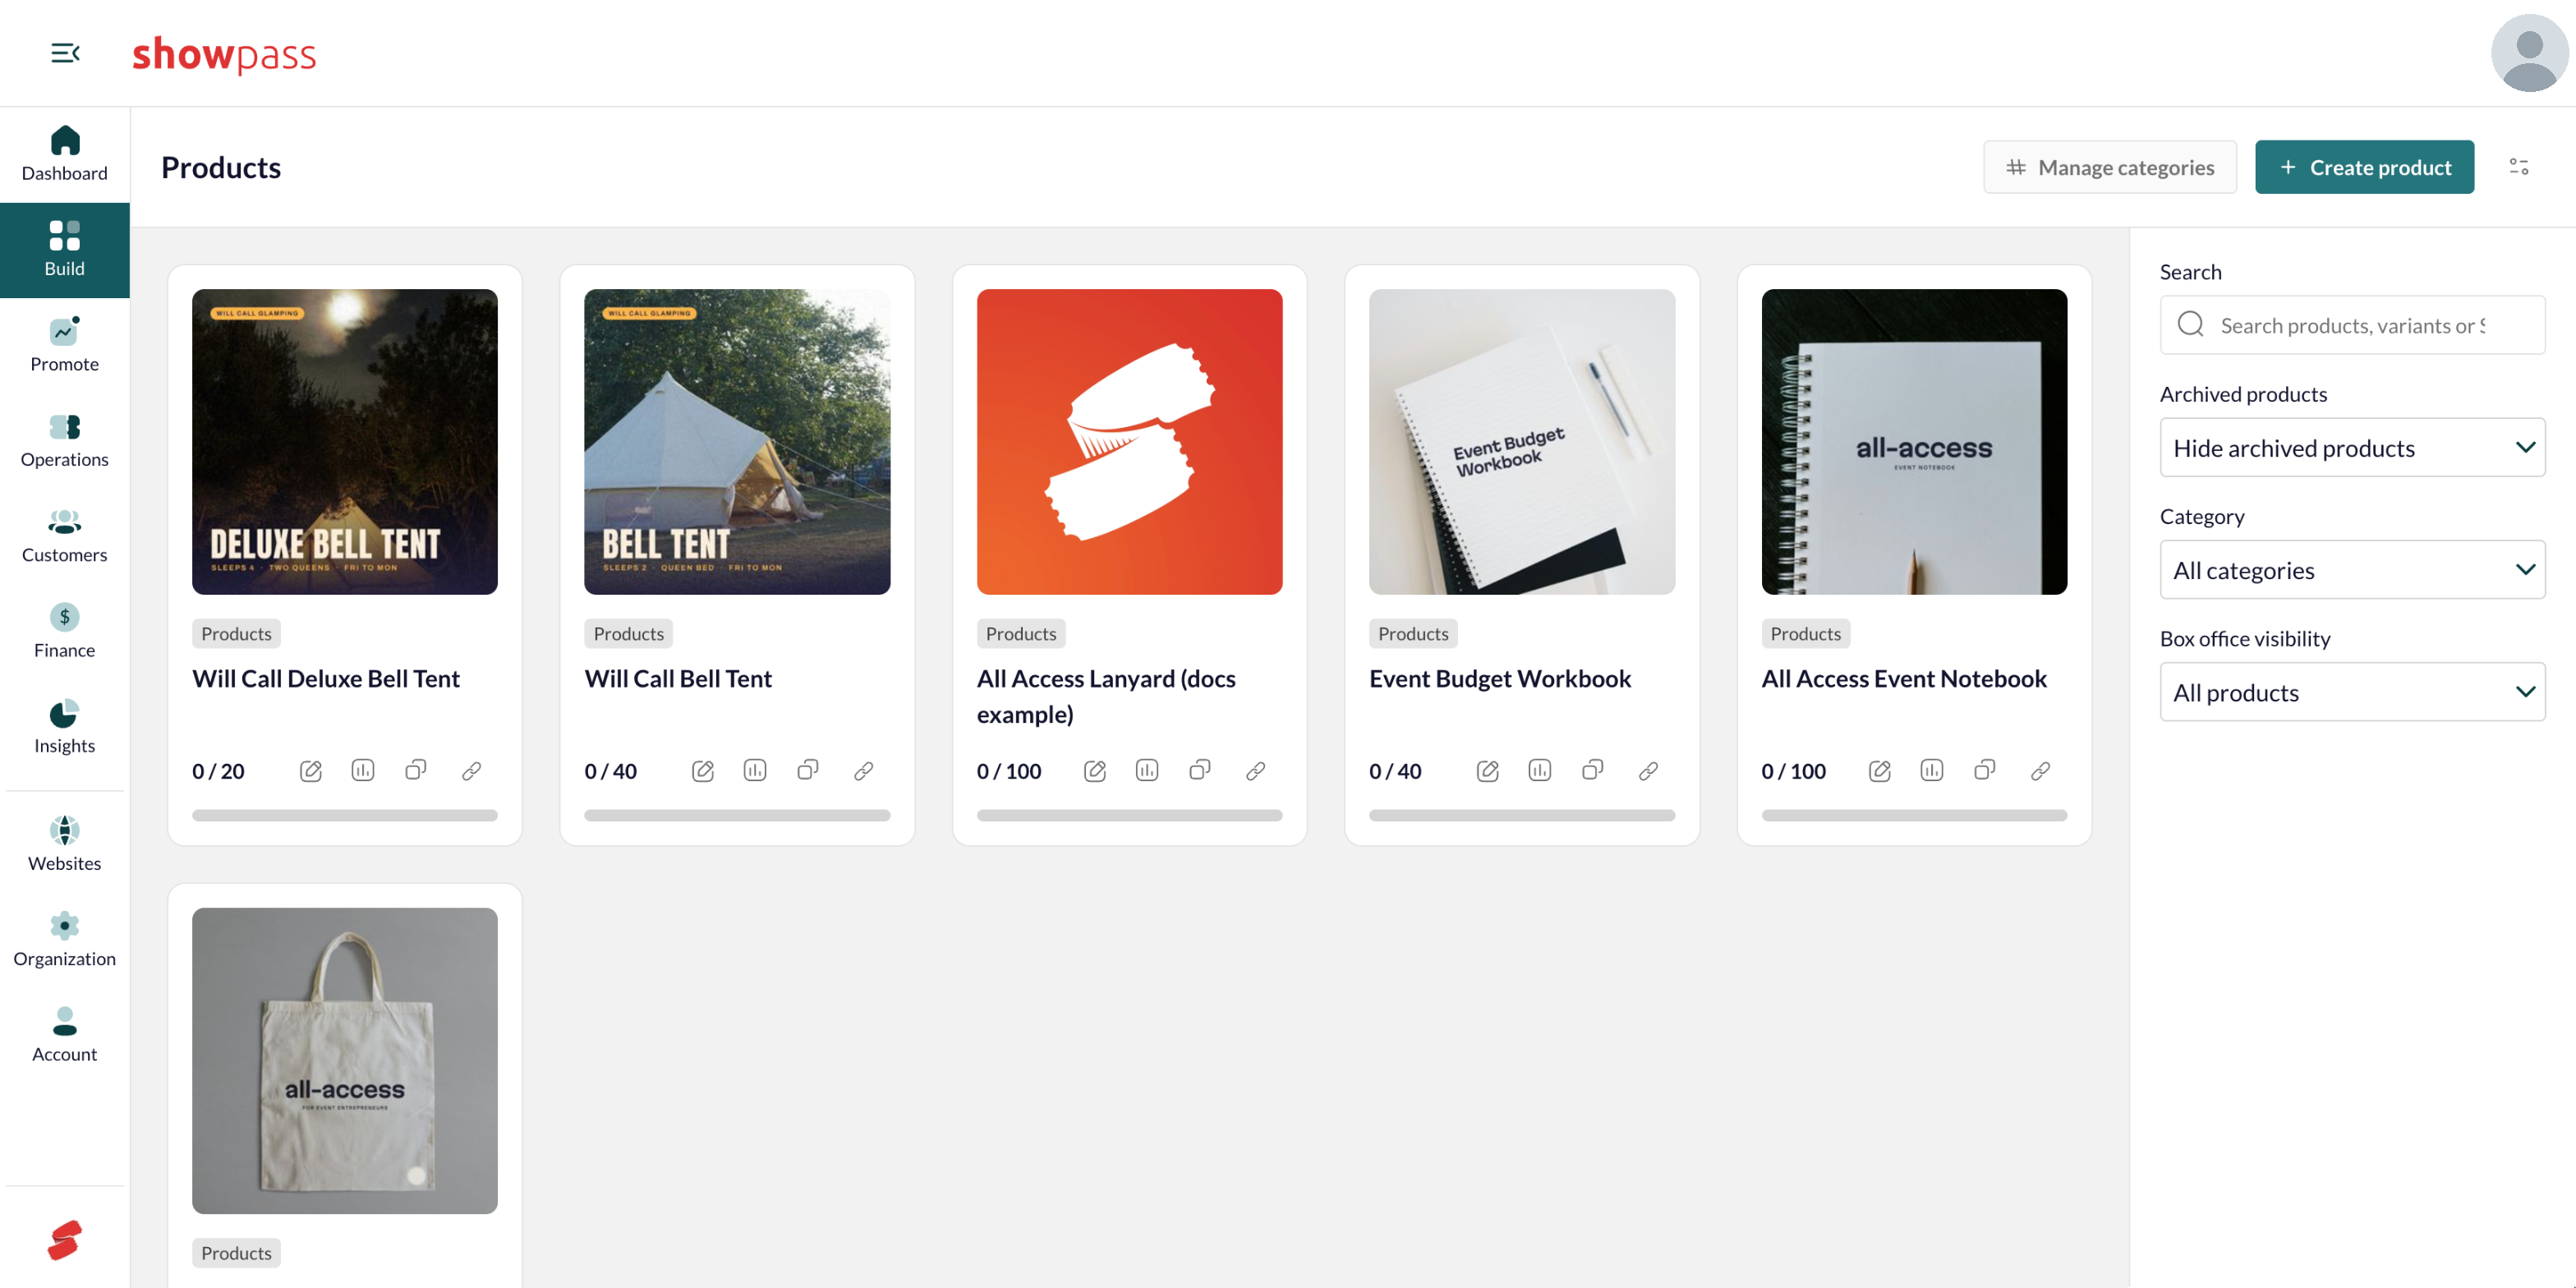Image resolution: width=2576 pixels, height=1288 pixels.
Task: Click the All Access Event Notebook image
Action: [x=1914, y=442]
